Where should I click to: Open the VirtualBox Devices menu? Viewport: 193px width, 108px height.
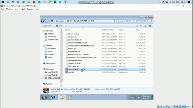[30, 9]
